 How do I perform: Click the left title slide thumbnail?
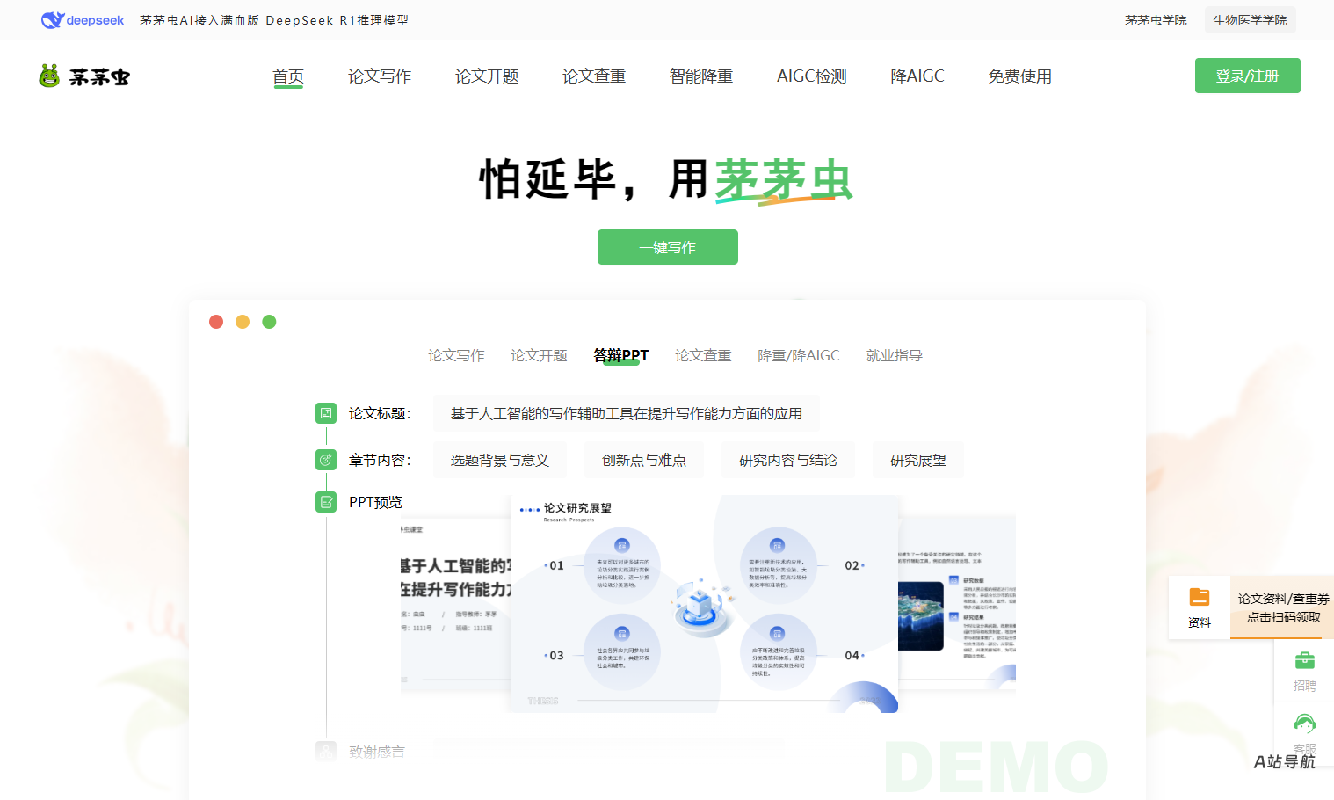tap(455, 605)
